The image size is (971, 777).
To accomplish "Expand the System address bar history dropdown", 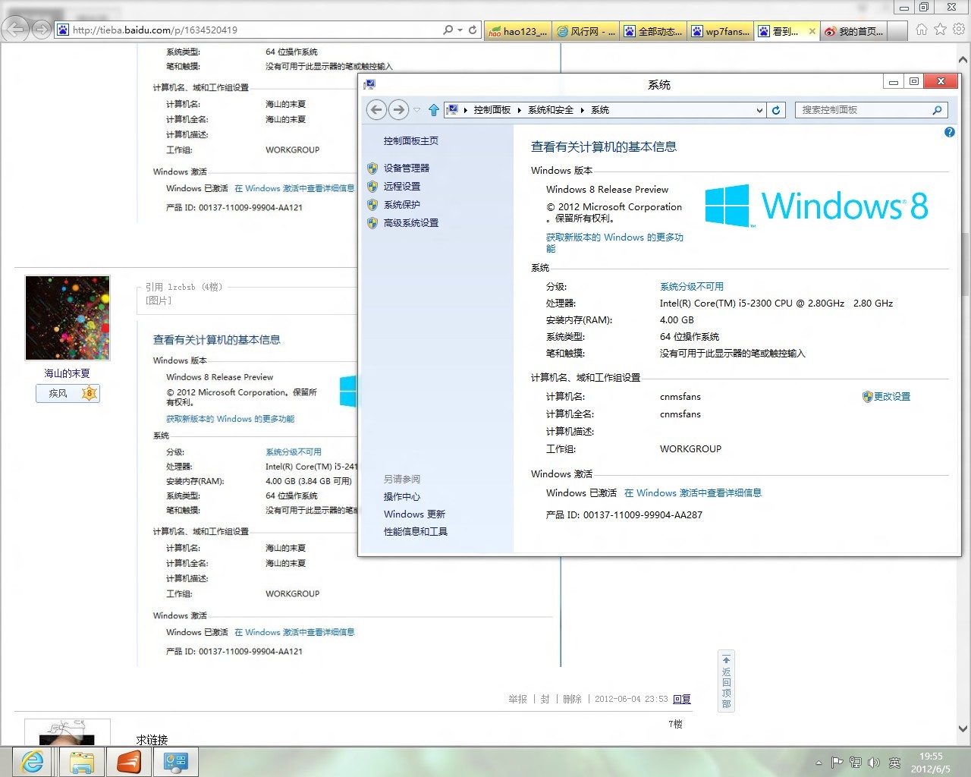I will tap(759, 110).
